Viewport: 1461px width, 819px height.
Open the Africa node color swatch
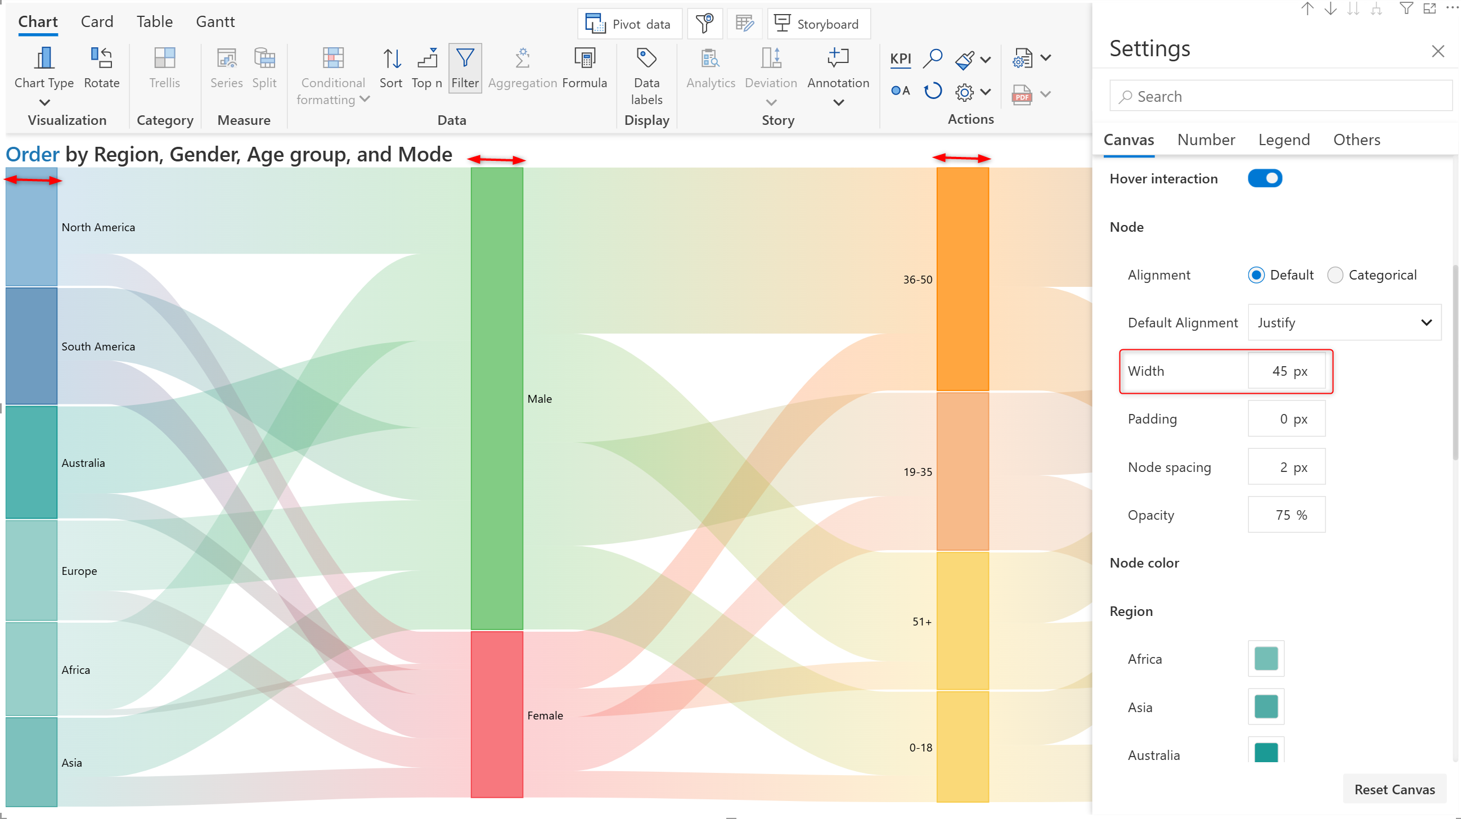[x=1265, y=659]
